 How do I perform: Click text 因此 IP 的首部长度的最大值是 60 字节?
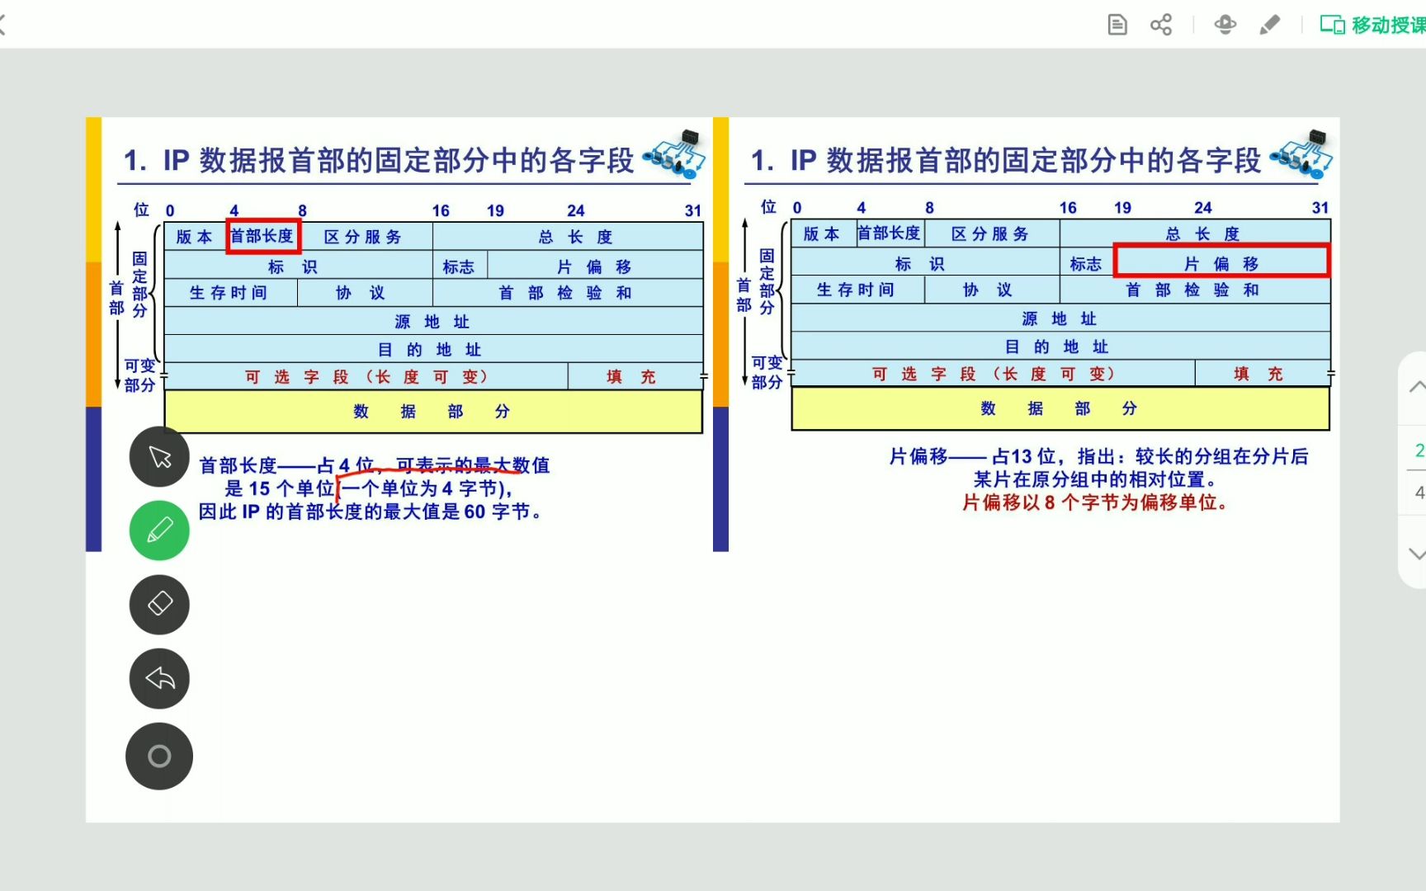tap(370, 511)
